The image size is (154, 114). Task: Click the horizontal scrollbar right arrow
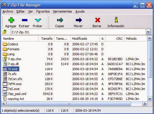[x=145, y=104]
